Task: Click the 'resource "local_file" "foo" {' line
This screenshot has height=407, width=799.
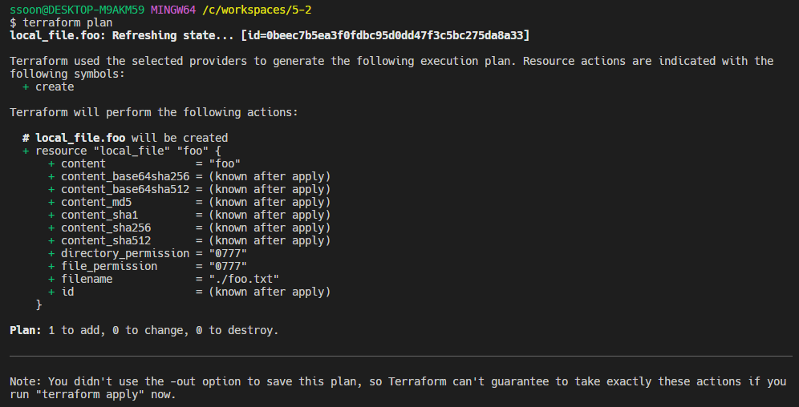Action: 128,151
